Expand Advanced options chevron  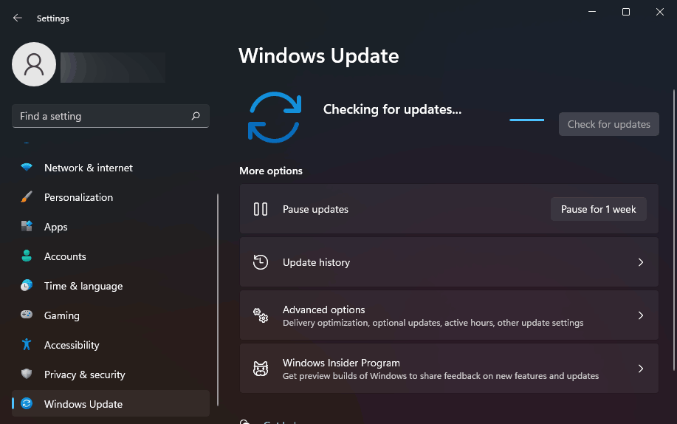pyautogui.click(x=641, y=315)
